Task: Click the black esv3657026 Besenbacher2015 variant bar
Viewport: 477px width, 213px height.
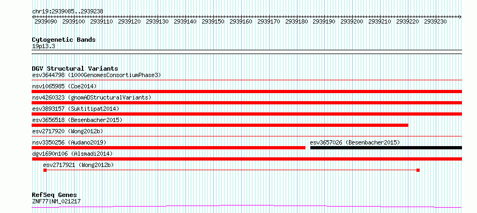Action: coord(386,148)
